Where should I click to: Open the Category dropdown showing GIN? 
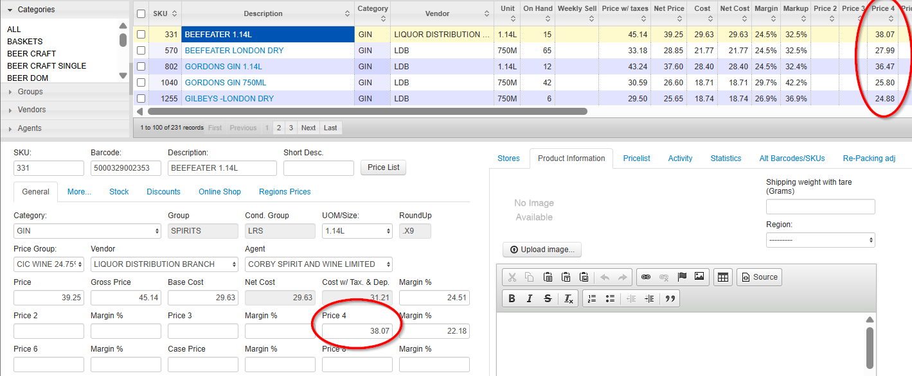pos(87,231)
